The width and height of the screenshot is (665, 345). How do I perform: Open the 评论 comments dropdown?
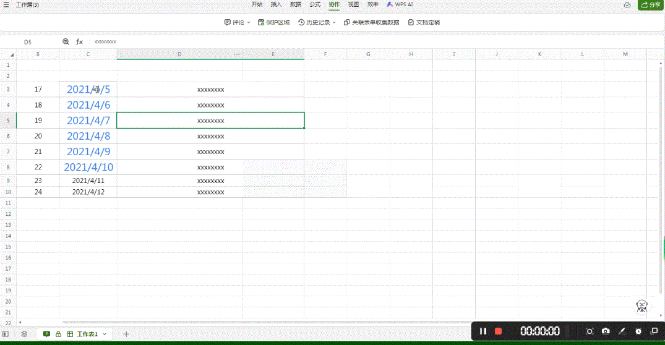(237, 22)
